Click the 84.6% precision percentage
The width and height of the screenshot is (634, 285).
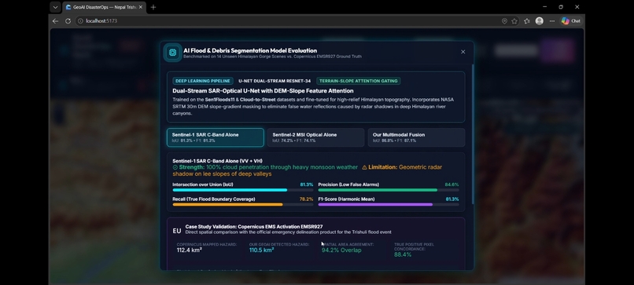(452, 185)
